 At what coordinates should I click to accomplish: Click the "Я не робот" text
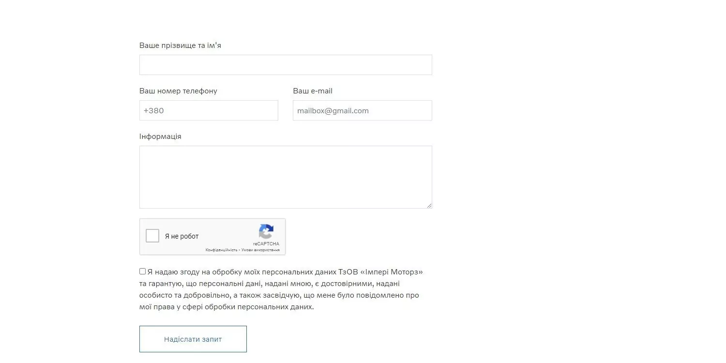(181, 236)
